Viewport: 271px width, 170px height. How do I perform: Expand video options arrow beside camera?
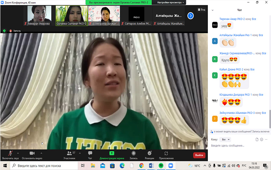tap(41, 153)
